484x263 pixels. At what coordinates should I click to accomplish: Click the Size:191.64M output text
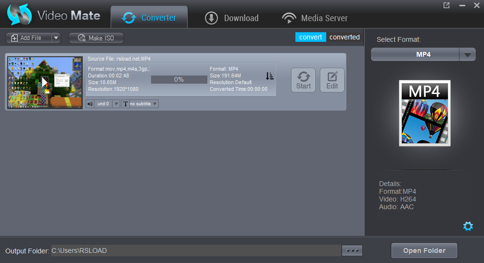225,75
